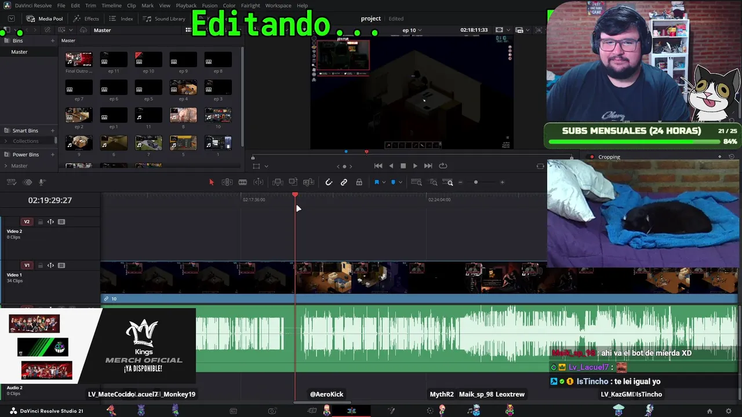
Task: Open the Sound Library panel
Action: [164, 19]
